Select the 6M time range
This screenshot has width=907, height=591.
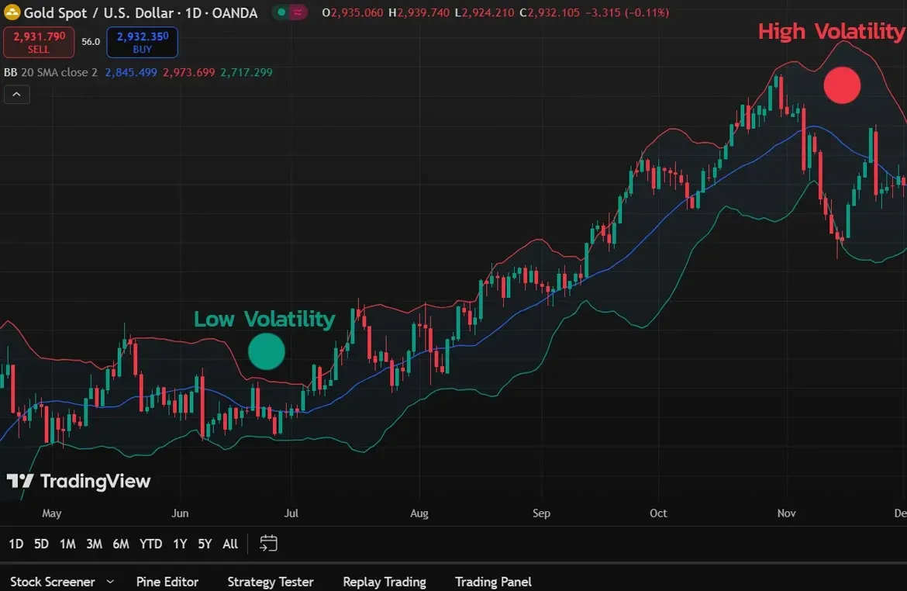[121, 544]
